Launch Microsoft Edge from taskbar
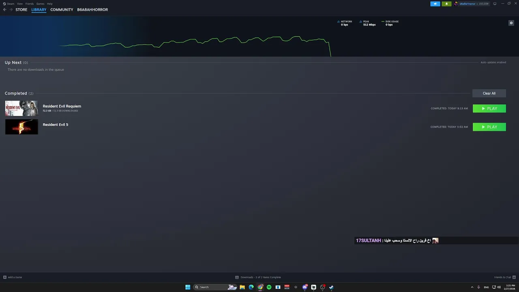519x292 pixels. click(x=251, y=287)
